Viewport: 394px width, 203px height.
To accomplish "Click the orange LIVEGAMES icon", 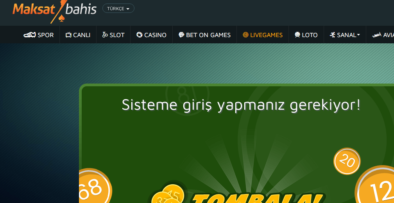I will tap(245, 35).
